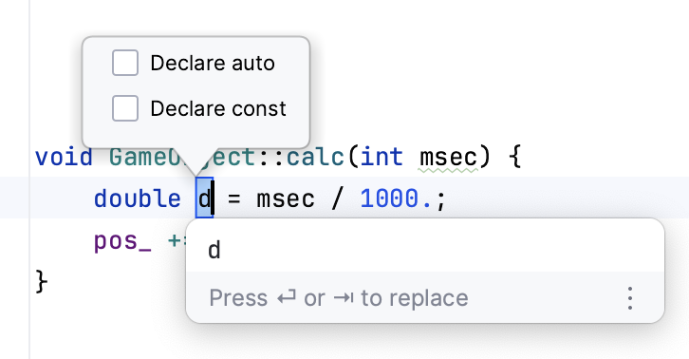This screenshot has width=689, height=359.
Task: Click msec in the division expression
Action: tap(286, 198)
